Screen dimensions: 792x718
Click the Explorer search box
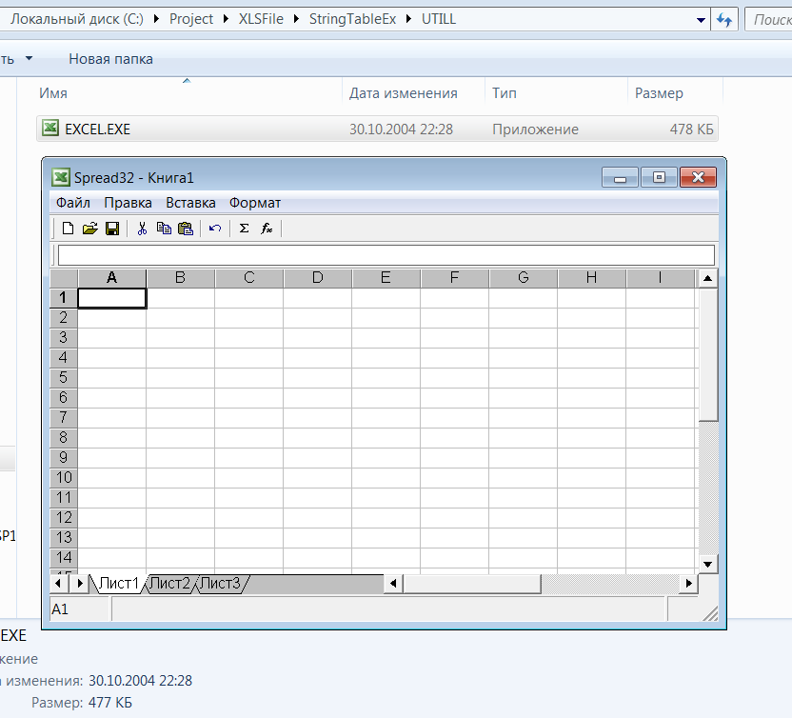(768, 20)
